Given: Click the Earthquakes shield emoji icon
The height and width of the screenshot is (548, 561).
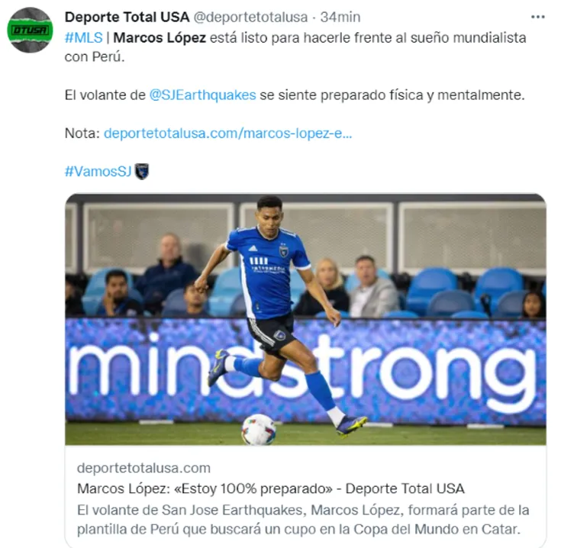Looking at the screenshot, I should tap(142, 171).
